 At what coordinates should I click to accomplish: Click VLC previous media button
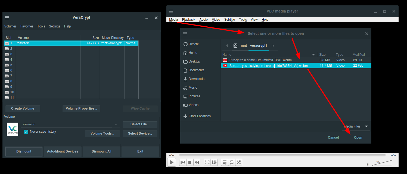(x=183, y=162)
